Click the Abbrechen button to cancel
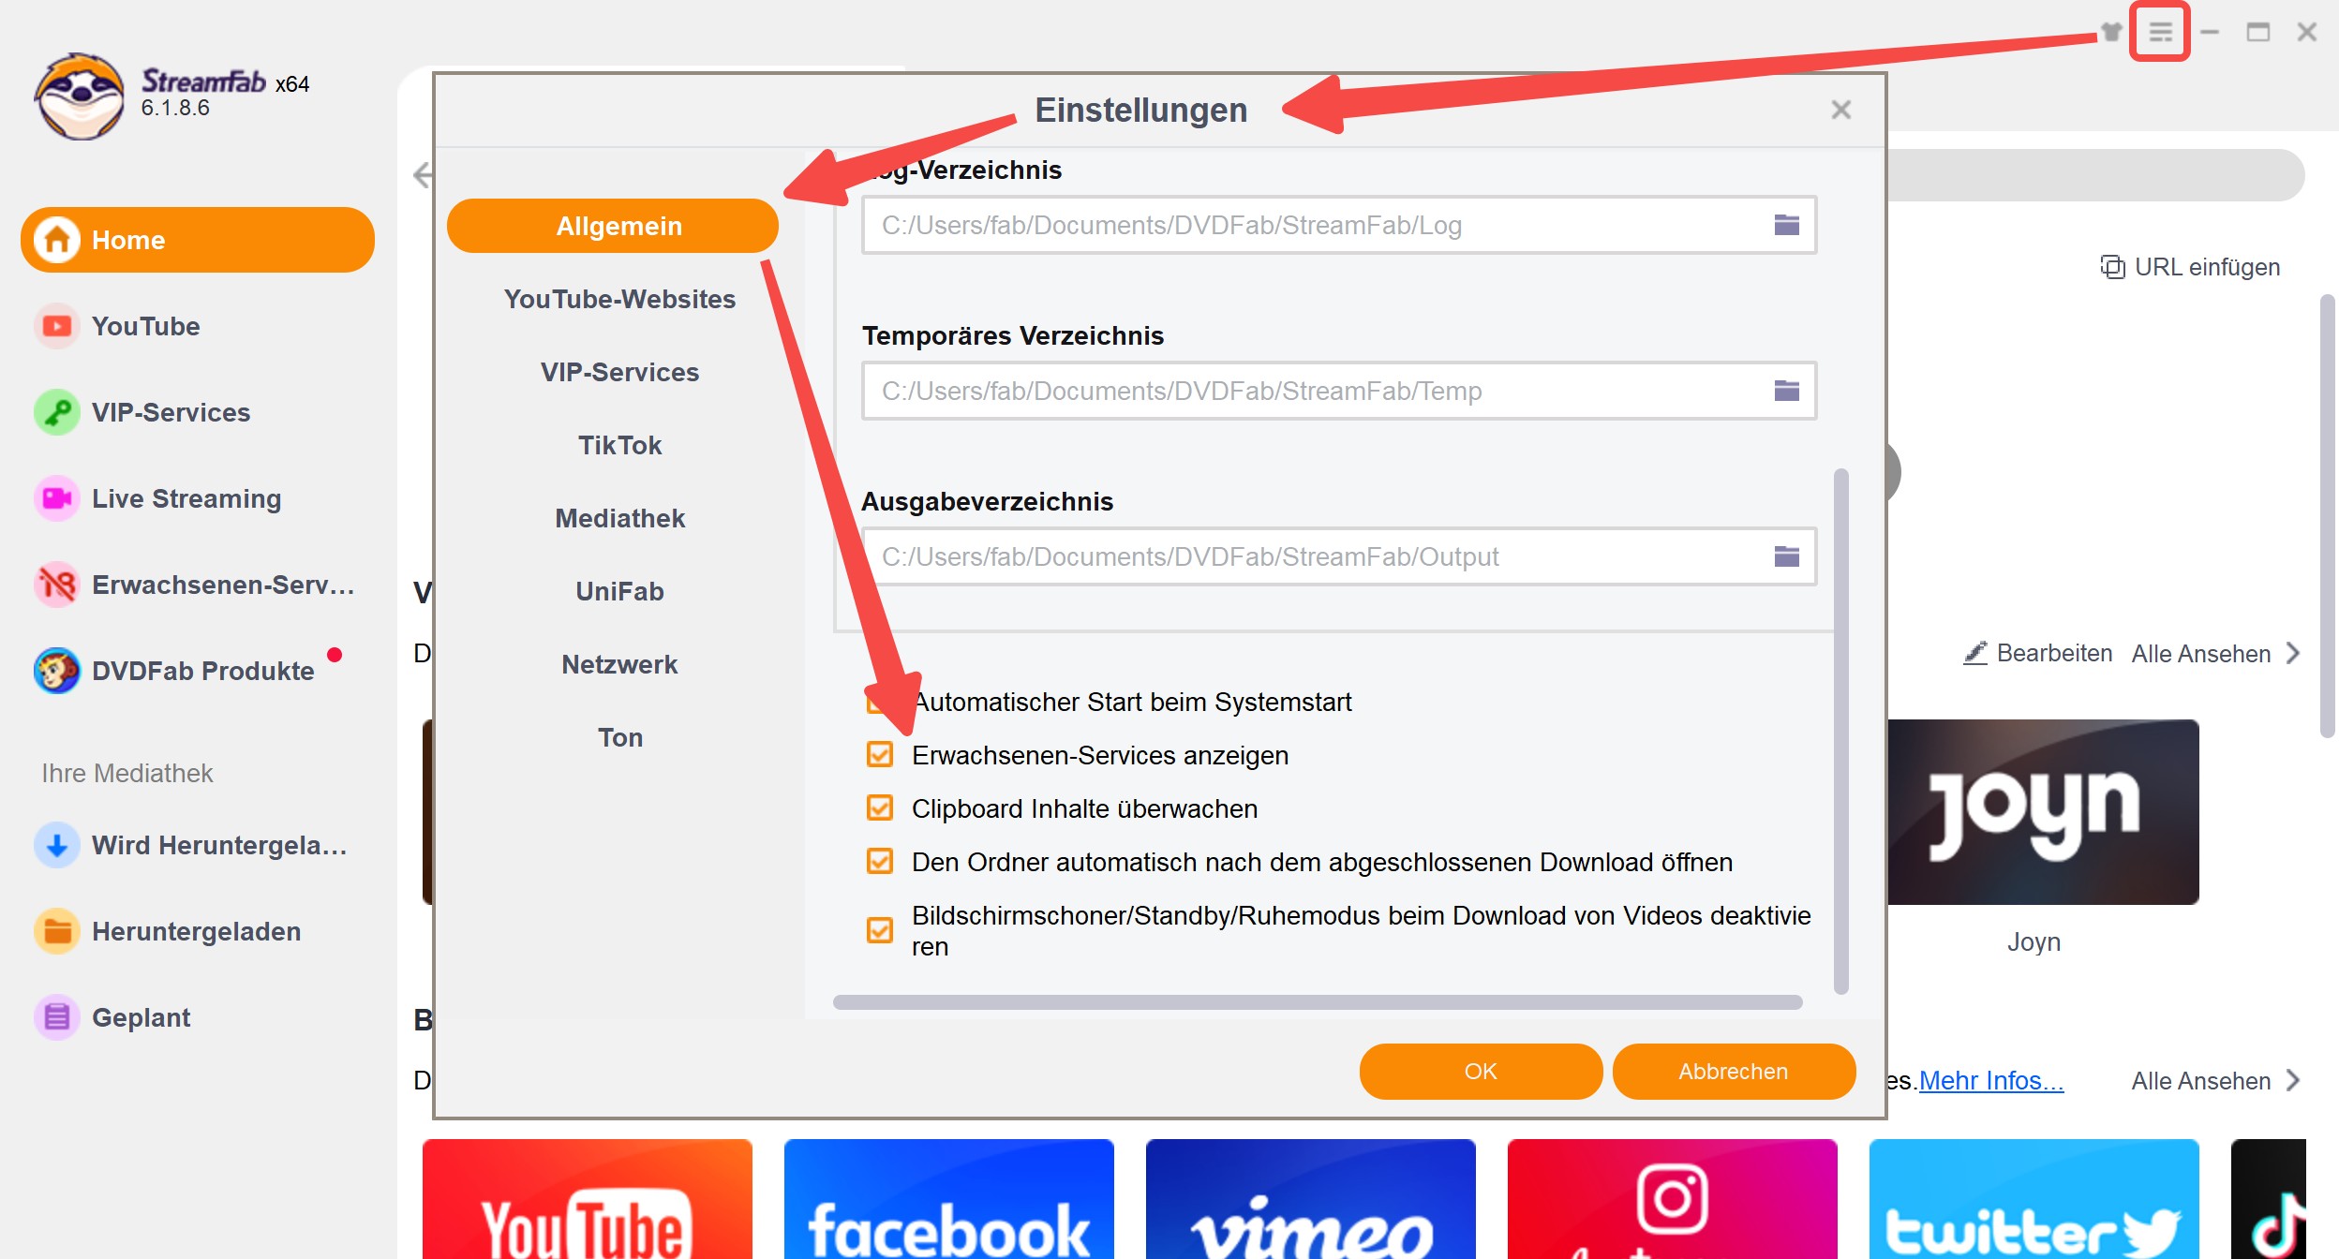 (x=1731, y=1070)
